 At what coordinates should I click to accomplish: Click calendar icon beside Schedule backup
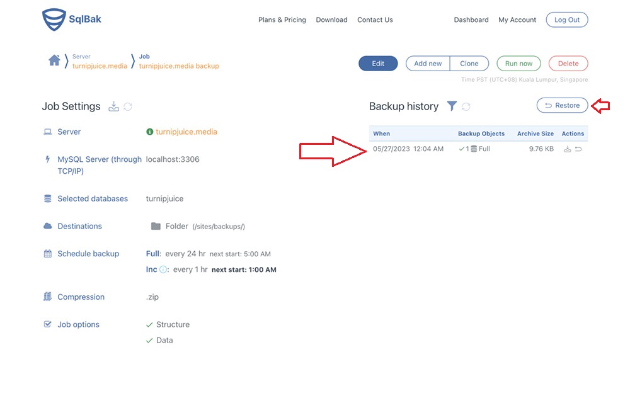(47, 253)
